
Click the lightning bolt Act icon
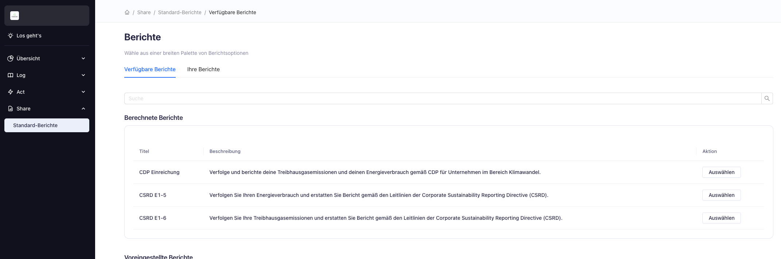tap(11, 92)
